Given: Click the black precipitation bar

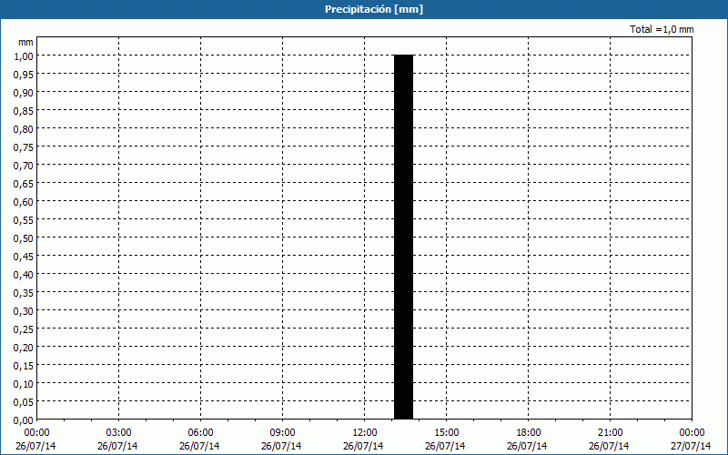Looking at the screenshot, I should pos(403,238).
